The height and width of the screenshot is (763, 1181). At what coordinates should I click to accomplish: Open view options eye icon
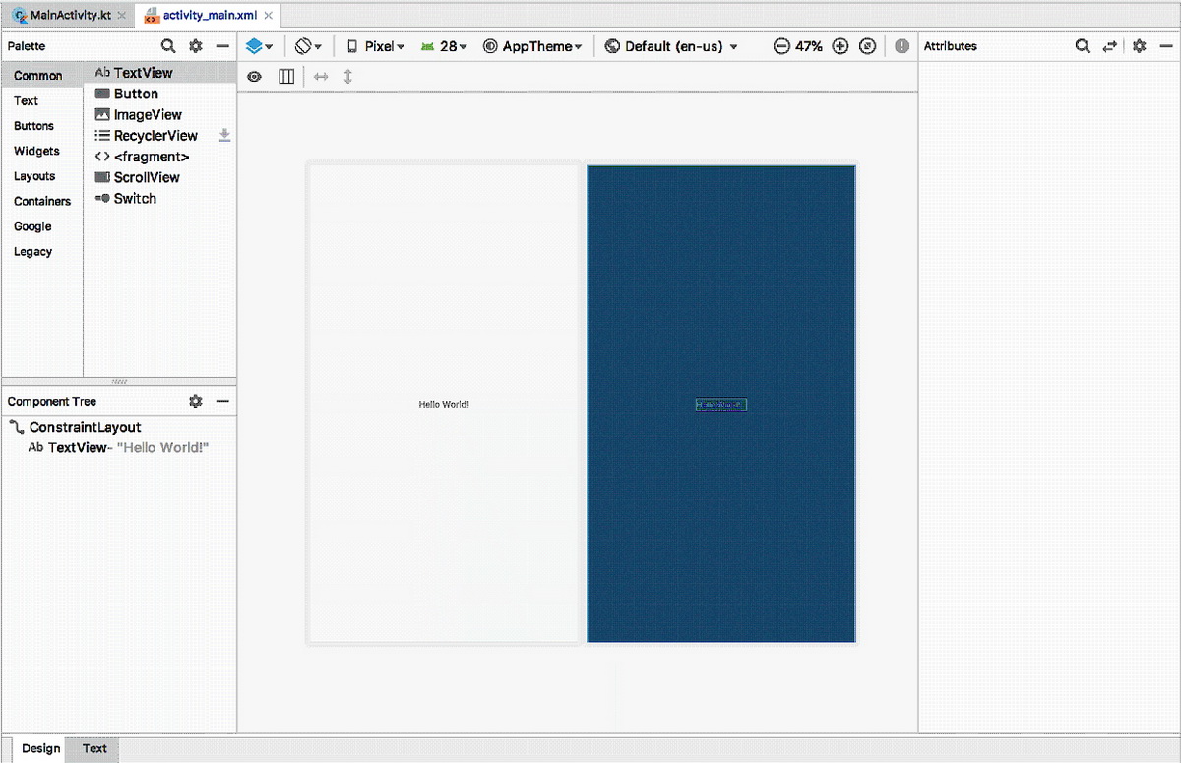[x=255, y=76]
